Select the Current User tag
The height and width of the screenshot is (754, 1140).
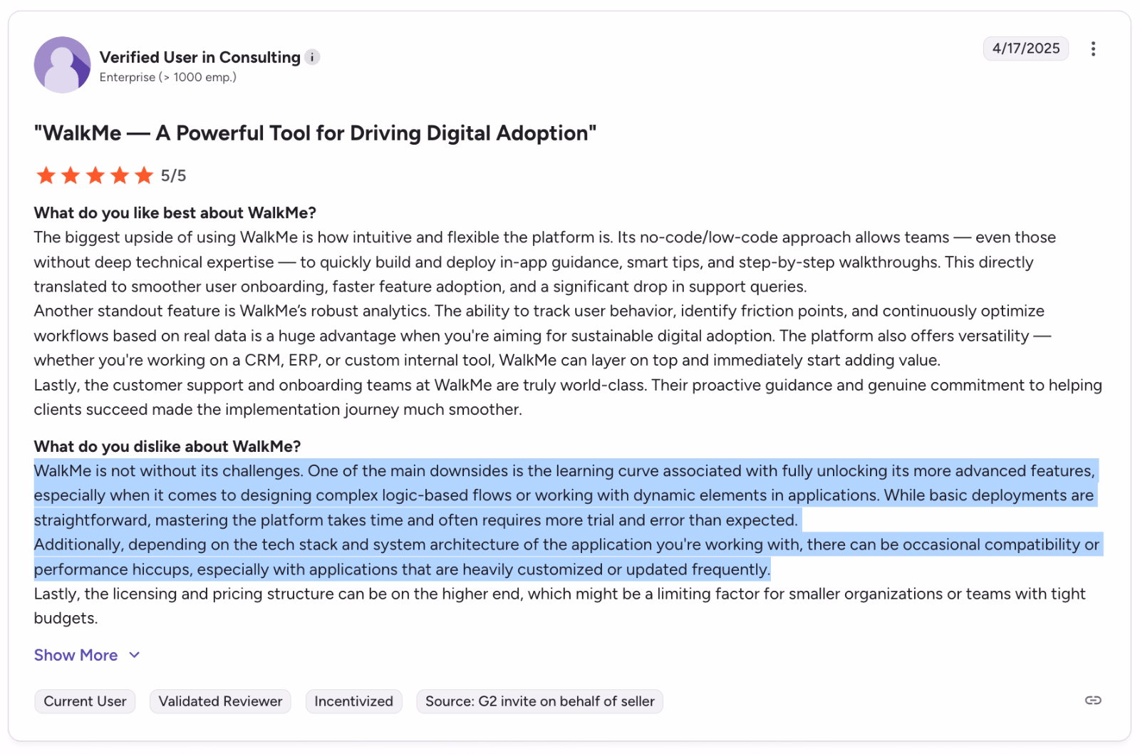coord(85,701)
